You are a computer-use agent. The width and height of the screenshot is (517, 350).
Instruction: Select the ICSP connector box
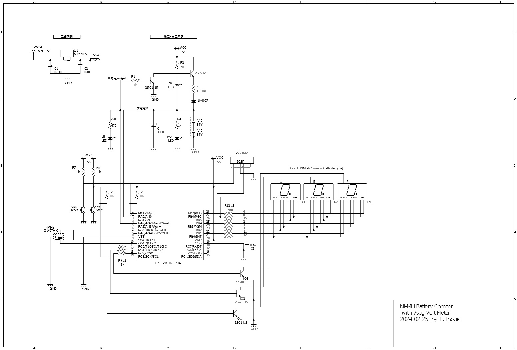[x=242, y=160]
